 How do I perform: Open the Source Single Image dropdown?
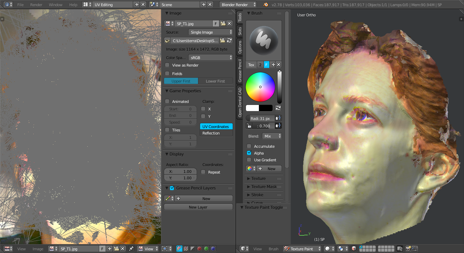click(211, 32)
